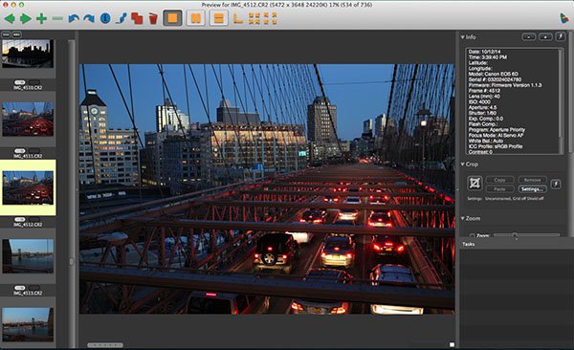This screenshot has width=574, height=350.
Task: Click the Tasks panel header
Action: pyautogui.click(x=517, y=244)
